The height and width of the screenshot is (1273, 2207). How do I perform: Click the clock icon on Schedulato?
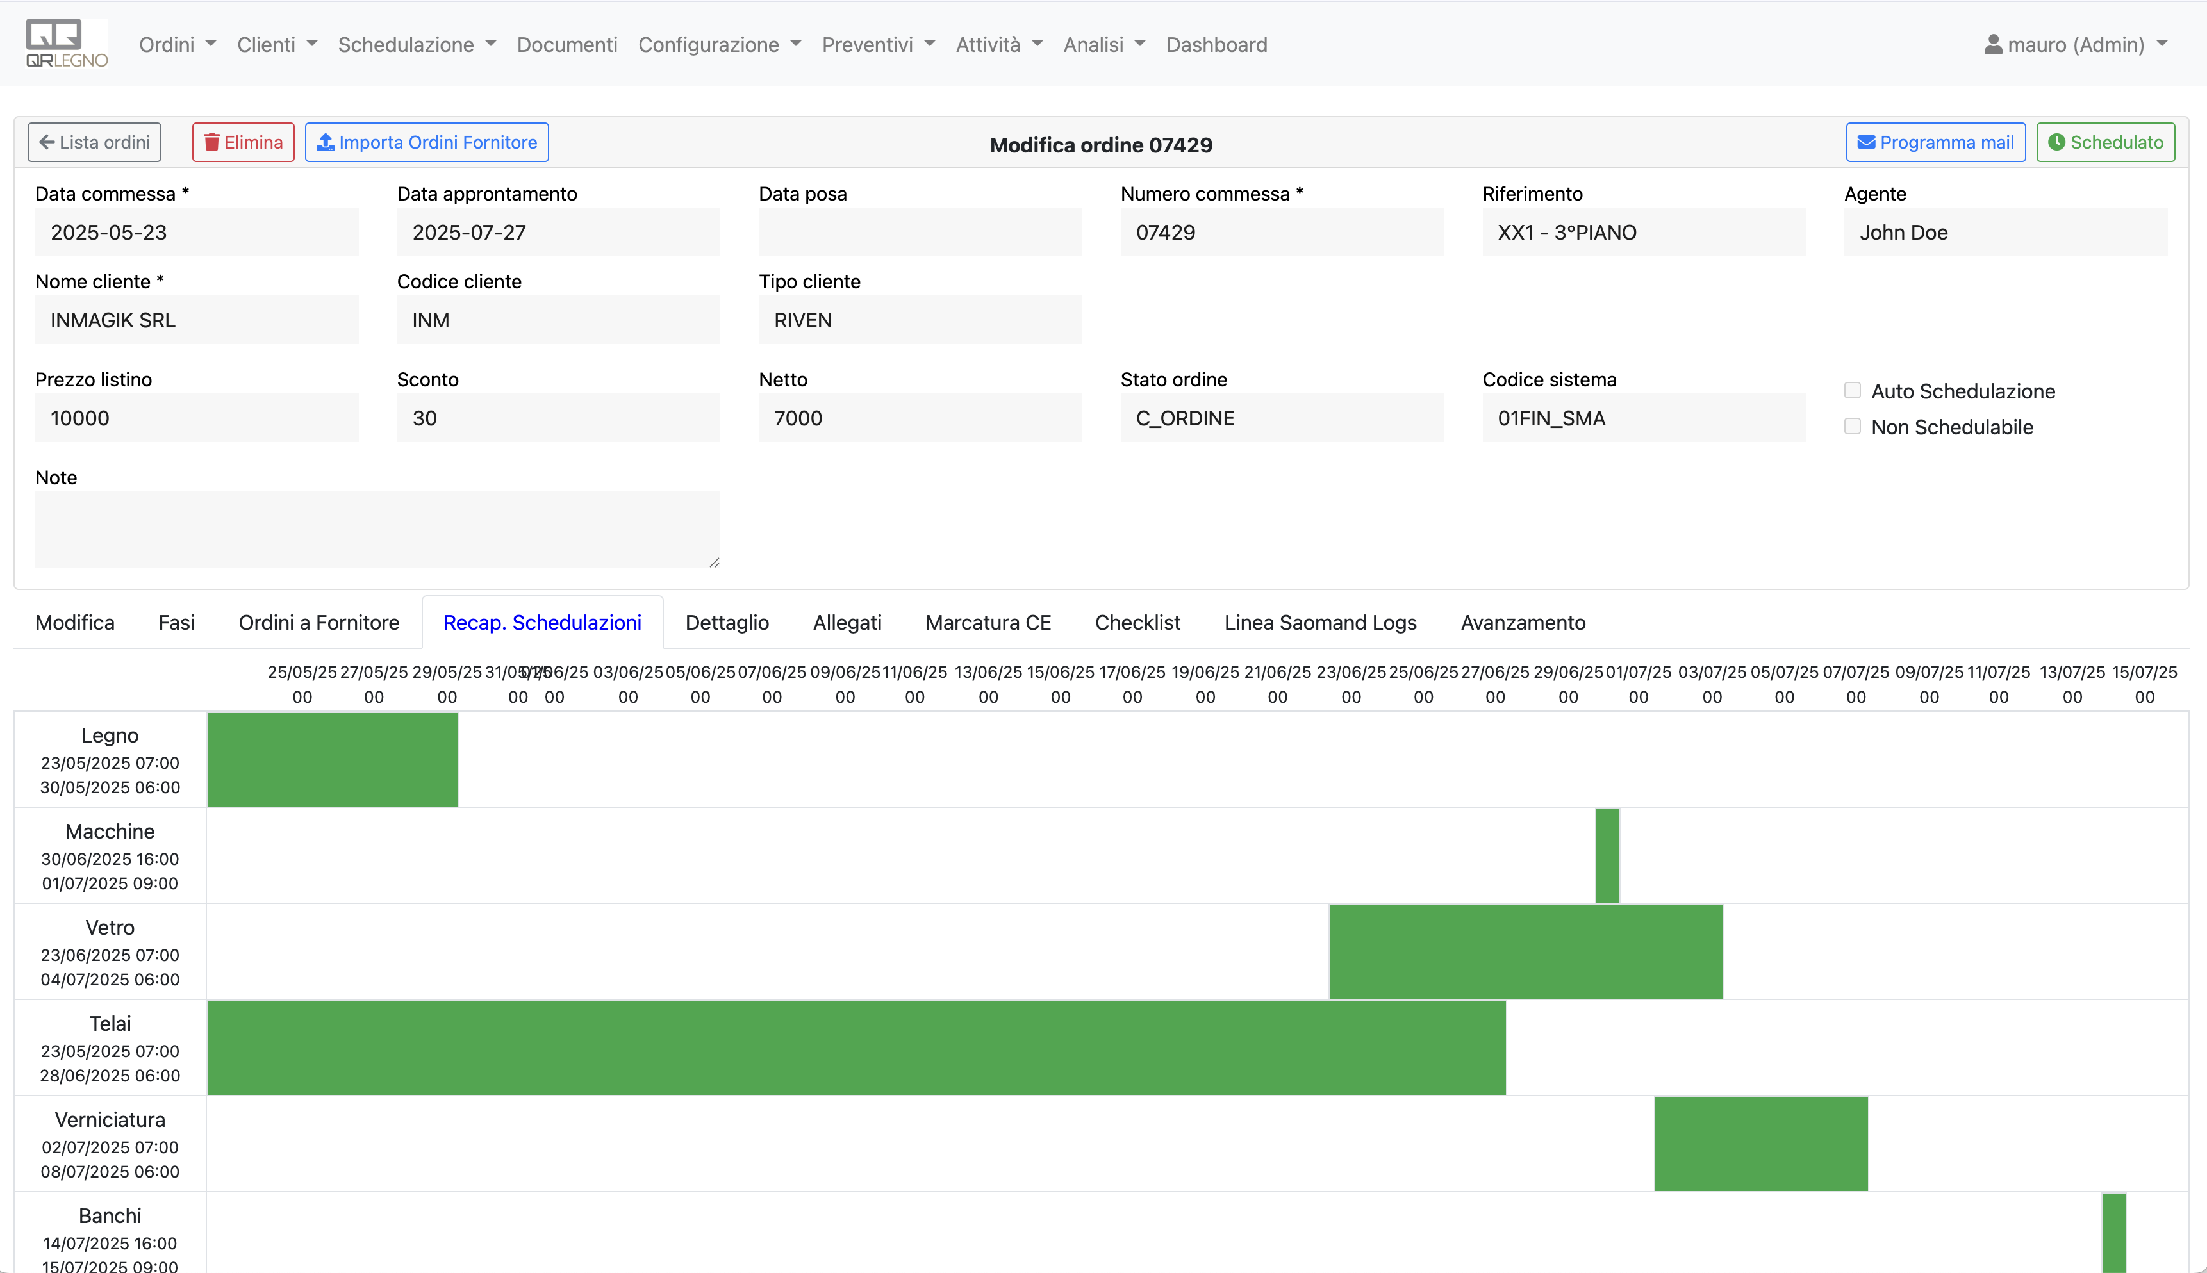pos(2056,142)
